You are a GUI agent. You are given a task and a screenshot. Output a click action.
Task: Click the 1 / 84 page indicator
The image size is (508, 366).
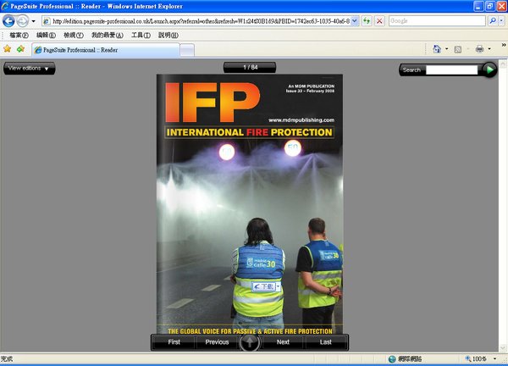[x=250, y=68]
